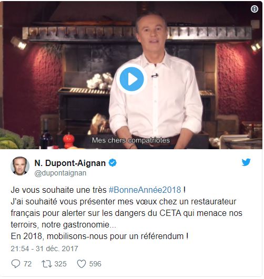Open the @dupontaignan handle link
Image resolution: width=264 pixels, height=279 pixels.
(60, 173)
